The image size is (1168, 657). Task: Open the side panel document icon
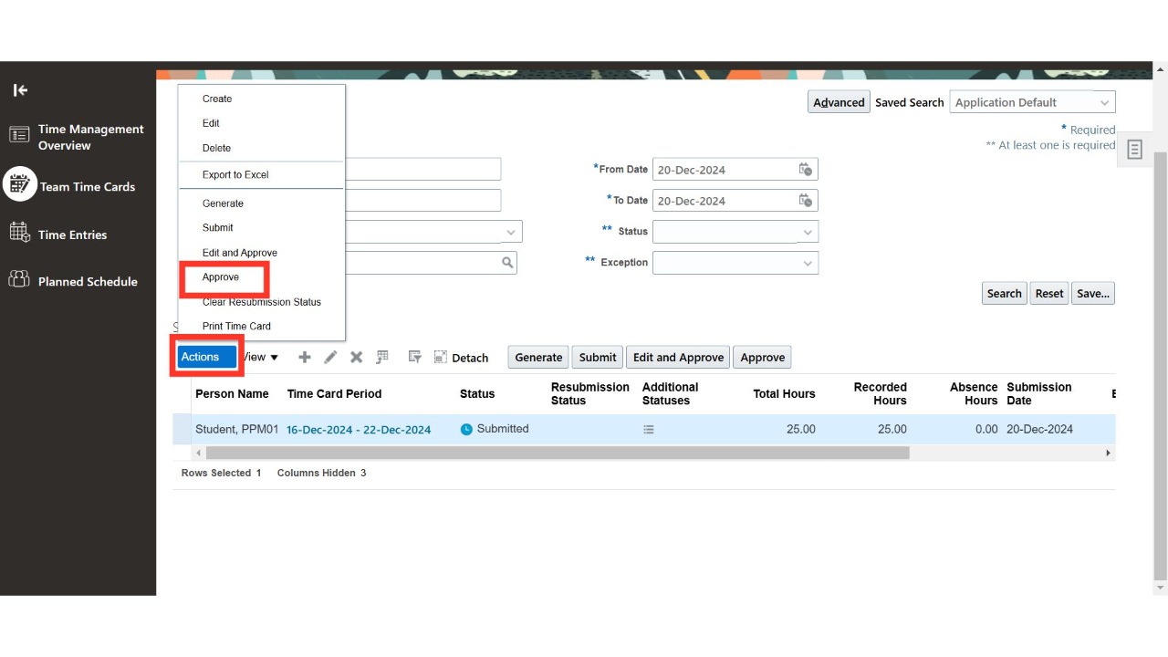1134,150
